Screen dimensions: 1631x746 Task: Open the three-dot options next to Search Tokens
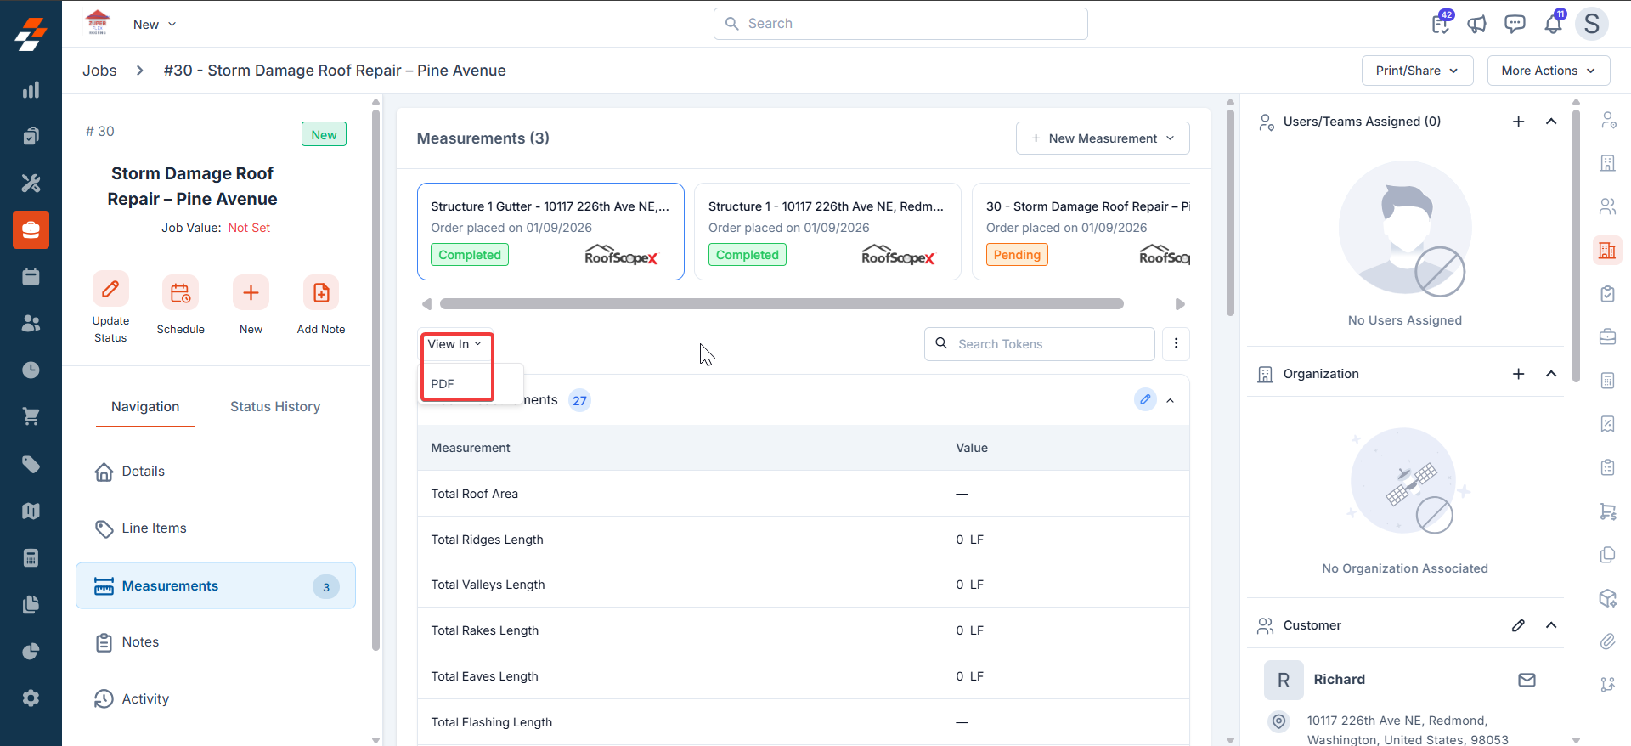pos(1176,344)
